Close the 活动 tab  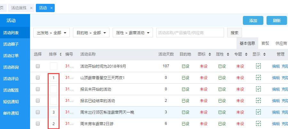51,8
